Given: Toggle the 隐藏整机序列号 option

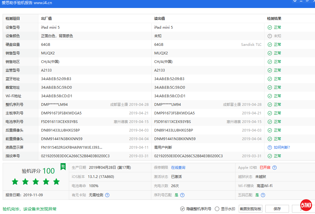Looking at the screenshot, I should tap(183, 209).
